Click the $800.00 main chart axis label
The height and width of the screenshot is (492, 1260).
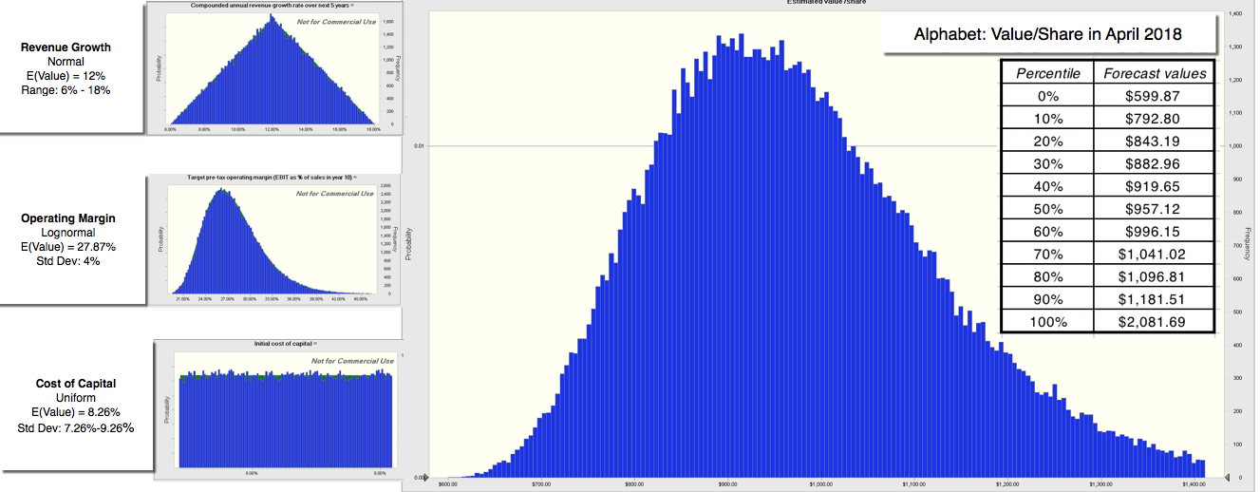point(634,484)
